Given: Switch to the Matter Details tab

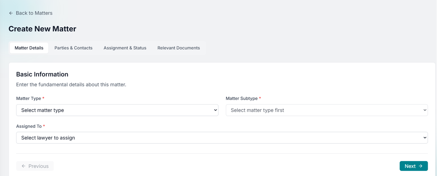Looking at the screenshot, I should 29,48.
